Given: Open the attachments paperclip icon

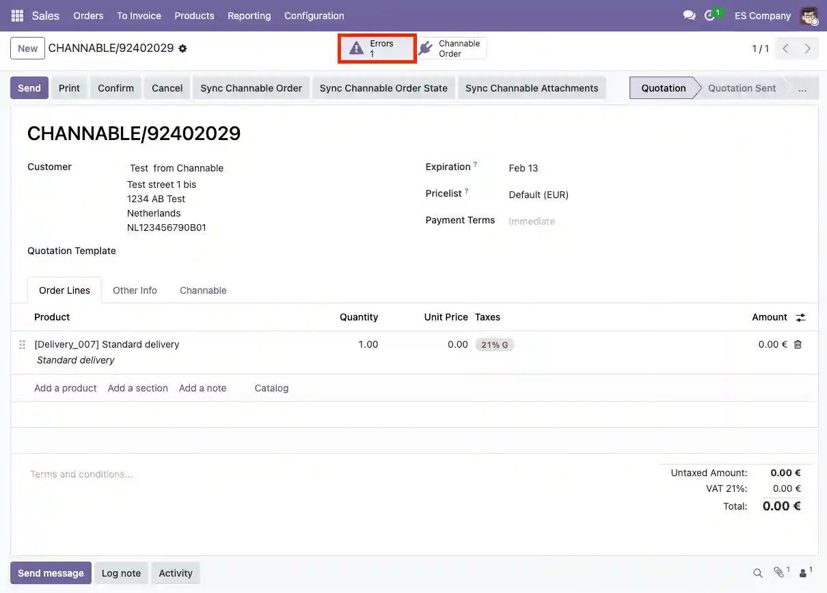Looking at the screenshot, I should coord(778,573).
